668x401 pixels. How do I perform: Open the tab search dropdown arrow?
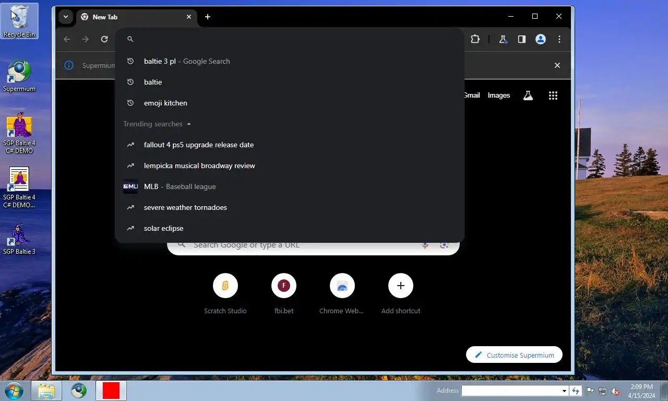pyautogui.click(x=66, y=17)
